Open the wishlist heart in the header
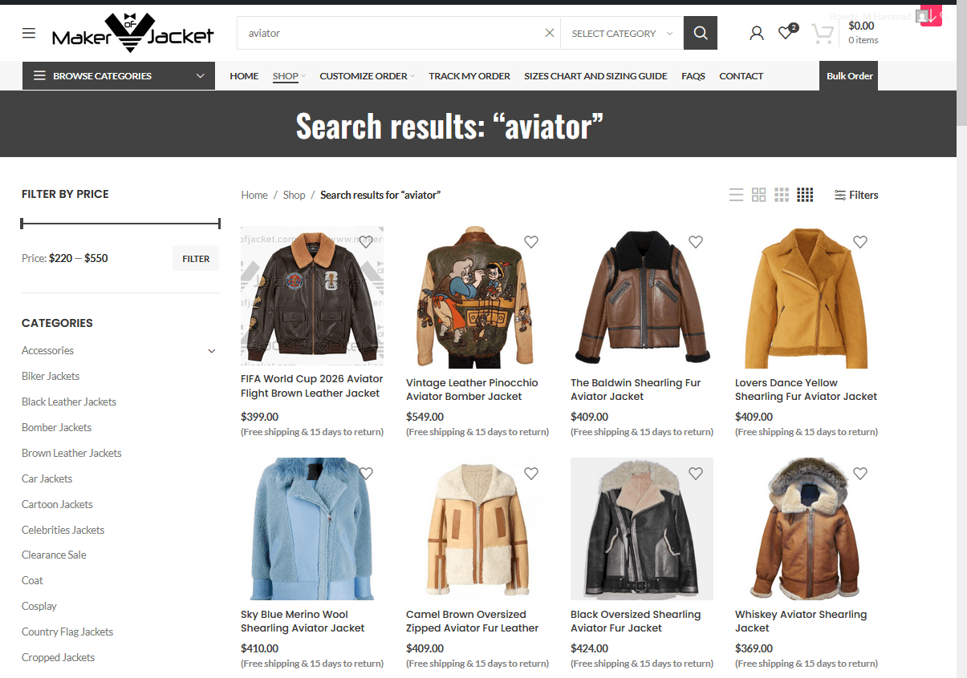The height and width of the screenshot is (678, 967). (x=786, y=33)
